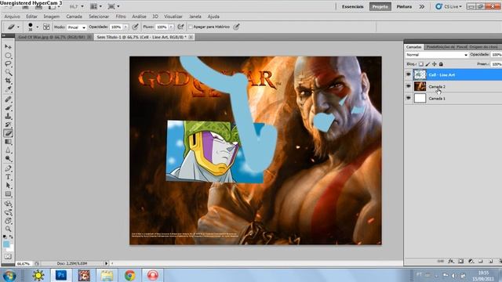This screenshot has width=502, height=282.
Task: Select the Blur tool
Action: point(8,150)
